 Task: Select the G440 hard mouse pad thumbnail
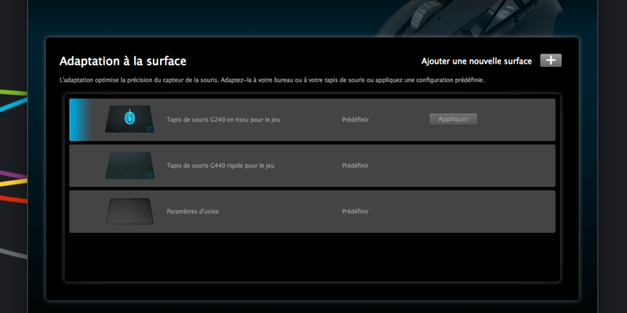(130, 165)
